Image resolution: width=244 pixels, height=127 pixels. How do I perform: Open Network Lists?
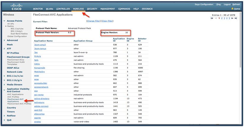click(14, 72)
